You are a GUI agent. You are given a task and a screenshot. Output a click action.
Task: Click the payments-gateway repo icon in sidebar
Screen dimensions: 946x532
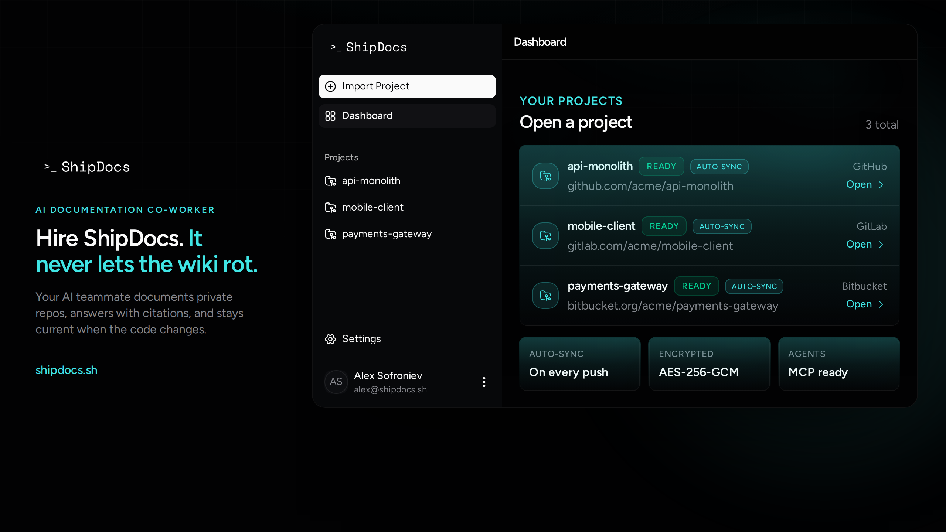(330, 234)
